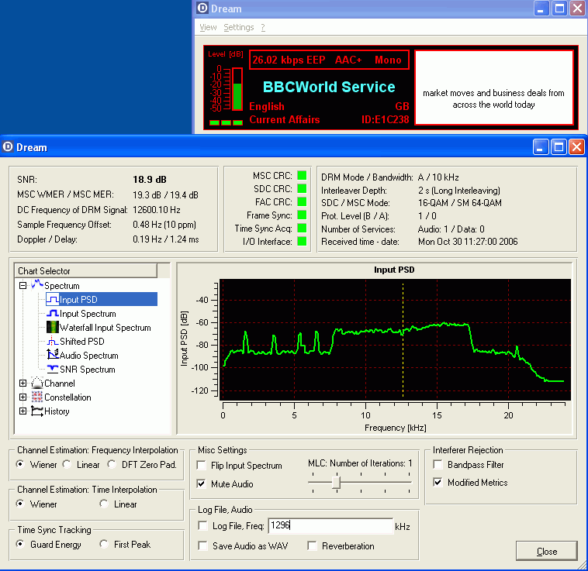Click the Channel group icon
Image resolution: width=588 pixels, height=571 pixels.
click(x=37, y=383)
